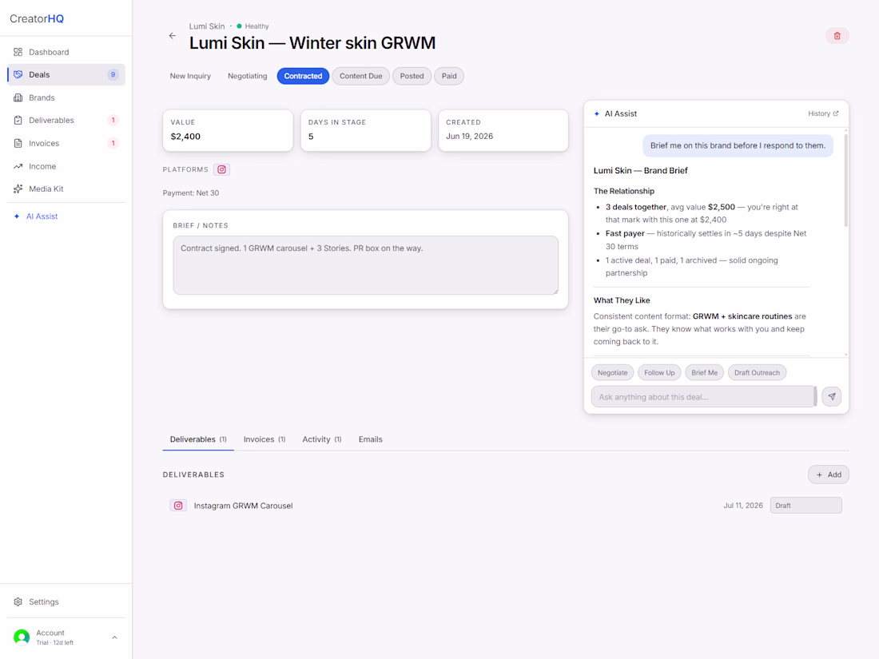Click the Jul 11, 2026 due date
This screenshot has width=879, height=659.
click(x=743, y=506)
